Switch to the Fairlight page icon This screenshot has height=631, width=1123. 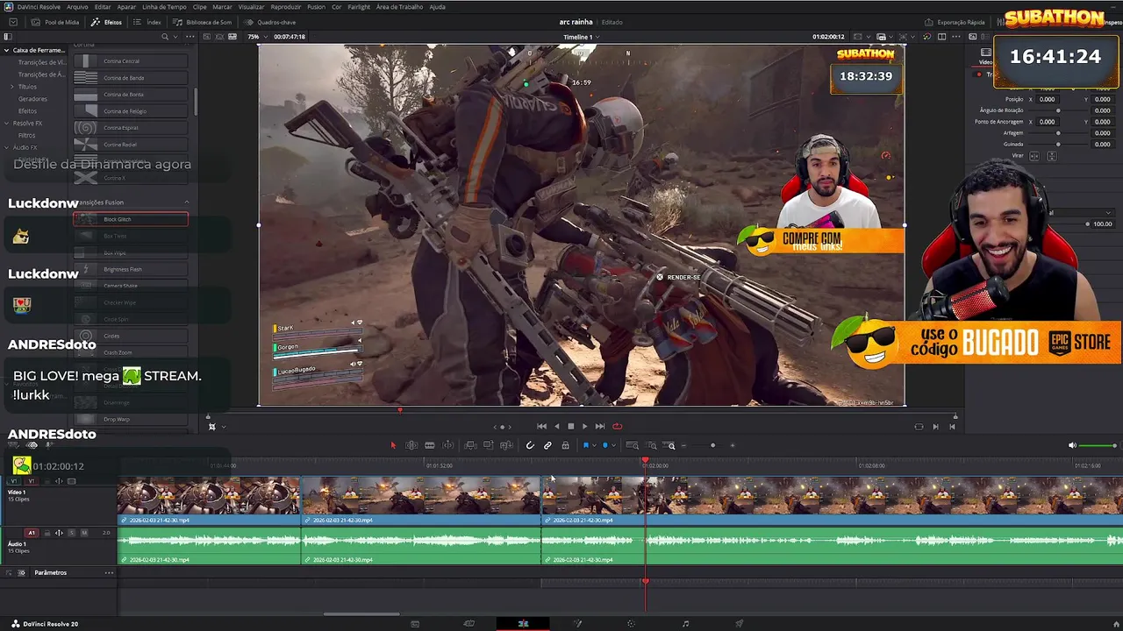685,623
